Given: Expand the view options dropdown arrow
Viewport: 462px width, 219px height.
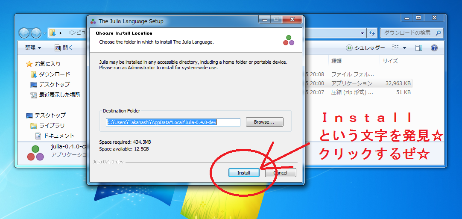Looking at the screenshot, I should (404, 48).
